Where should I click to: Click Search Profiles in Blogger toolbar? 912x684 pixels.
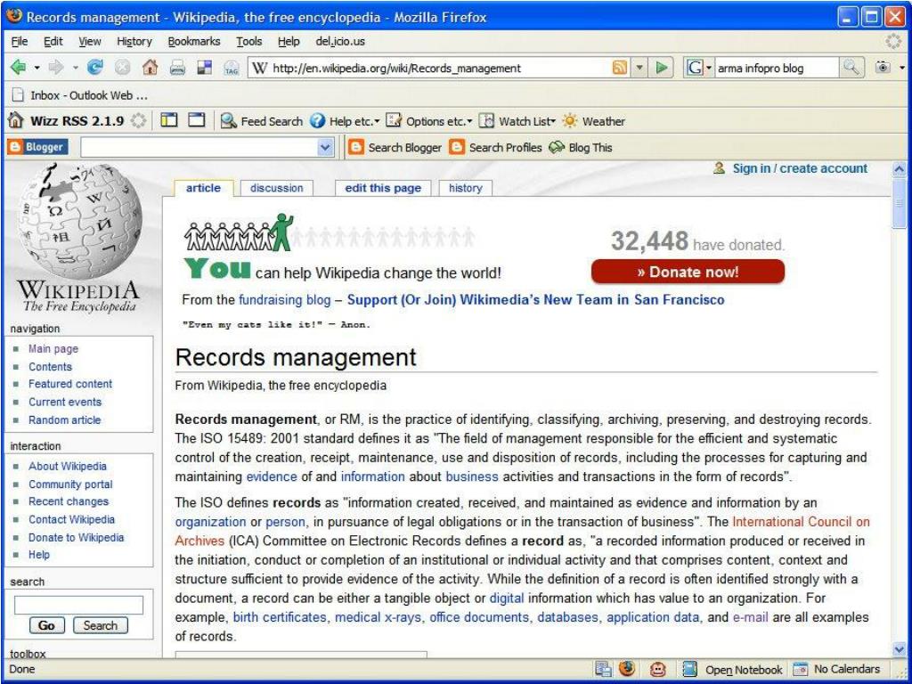click(x=495, y=147)
